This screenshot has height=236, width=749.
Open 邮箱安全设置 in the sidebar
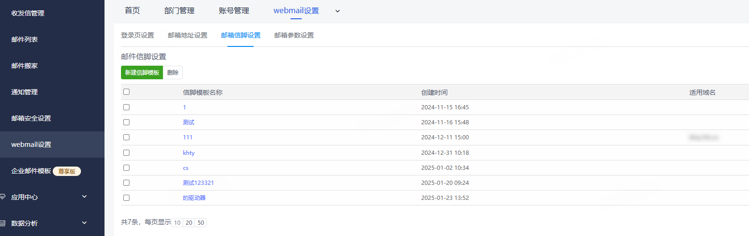tap(31, 118)
